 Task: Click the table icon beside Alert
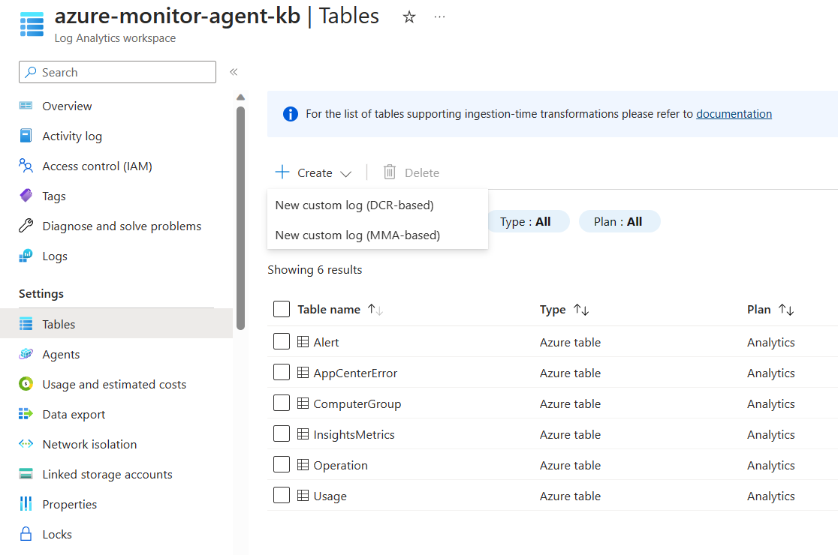click(303, 341)
